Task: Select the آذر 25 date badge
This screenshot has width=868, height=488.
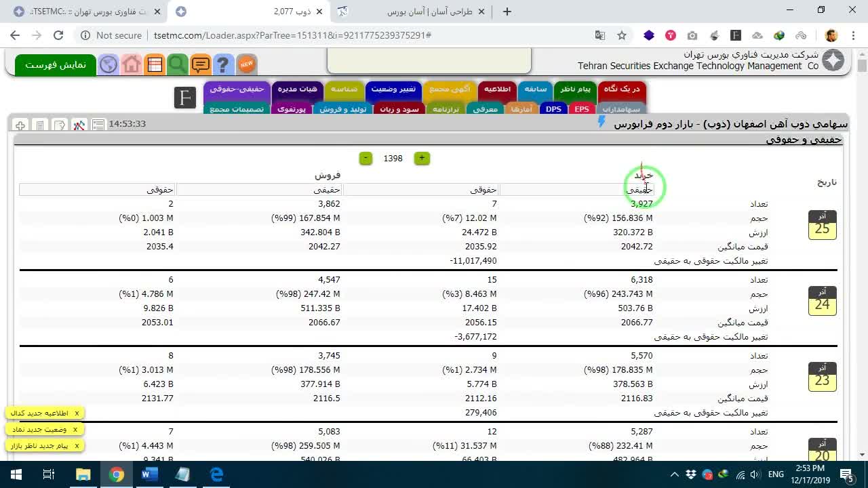Action: [x=822, y=225]
